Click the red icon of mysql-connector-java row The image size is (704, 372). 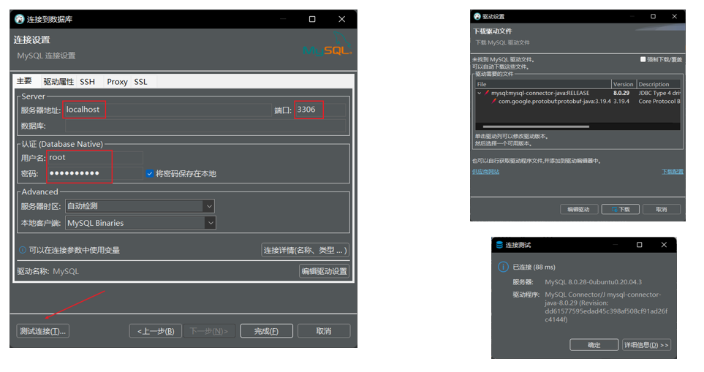pyautogui.click(x=487, y=93)
